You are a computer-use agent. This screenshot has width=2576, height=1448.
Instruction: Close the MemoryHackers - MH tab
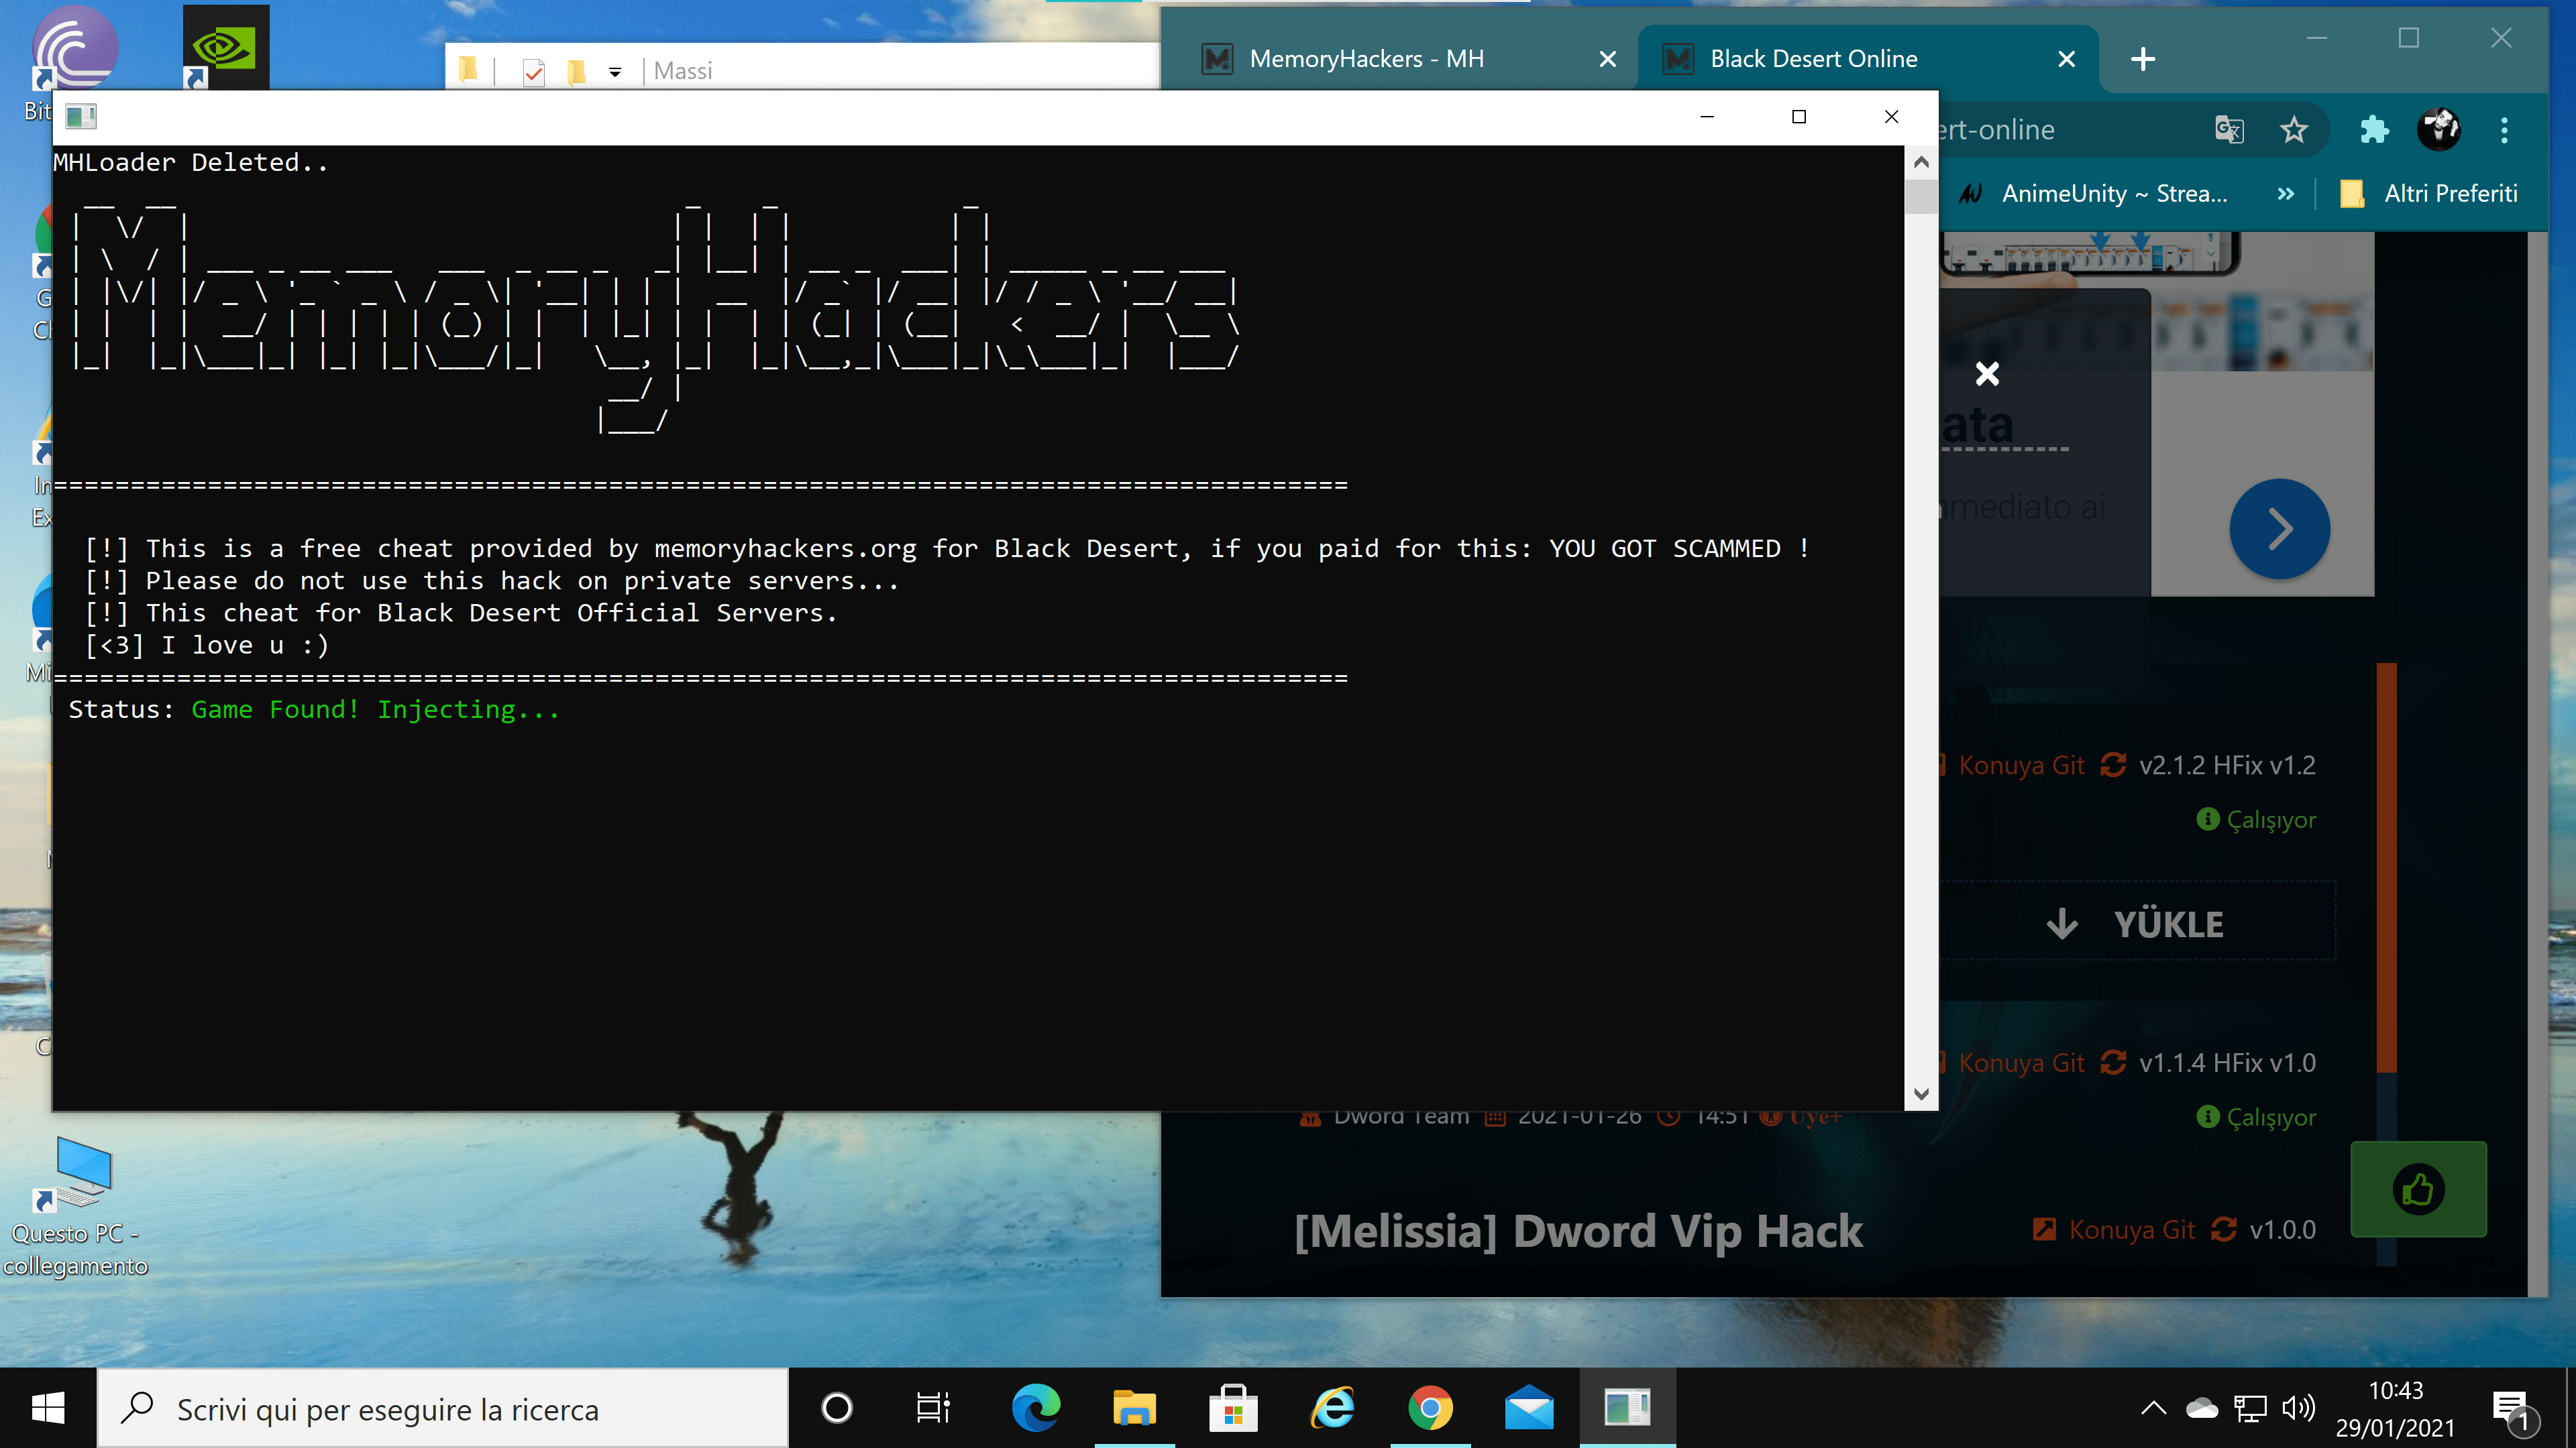pyautogui.click(x=1607, y=59)
